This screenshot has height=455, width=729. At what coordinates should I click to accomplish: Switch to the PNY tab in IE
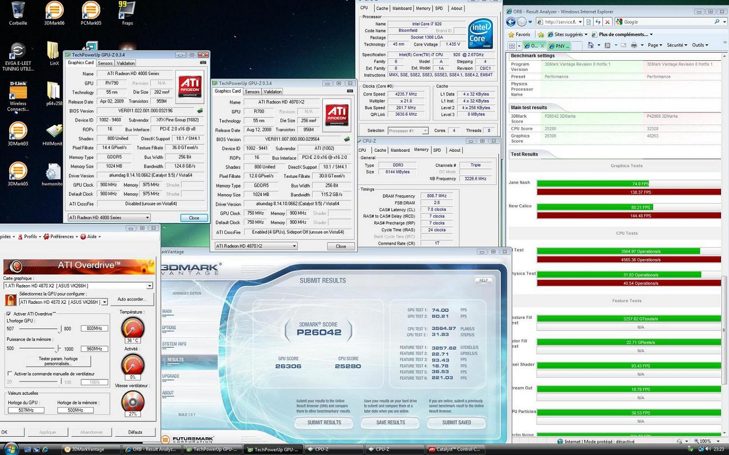(x=559, y=46)
